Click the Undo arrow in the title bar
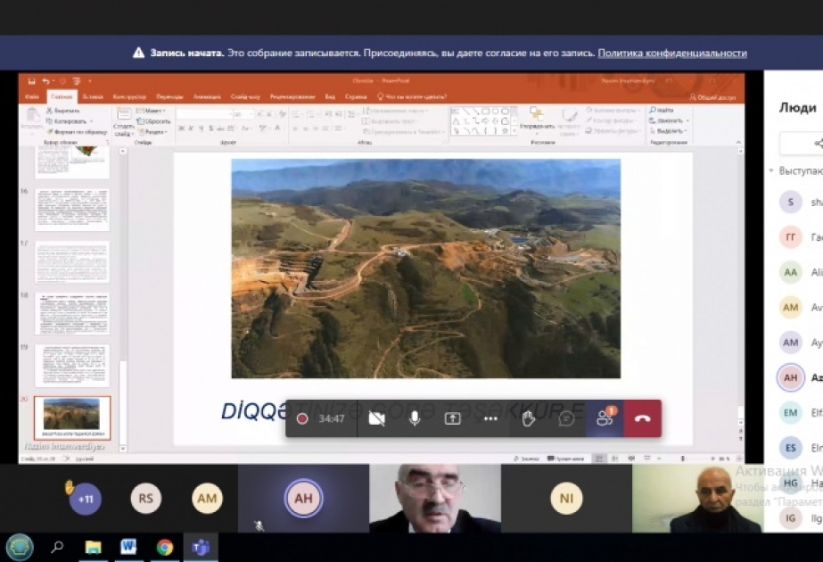823x562 pixels. [x=46, y=81]
